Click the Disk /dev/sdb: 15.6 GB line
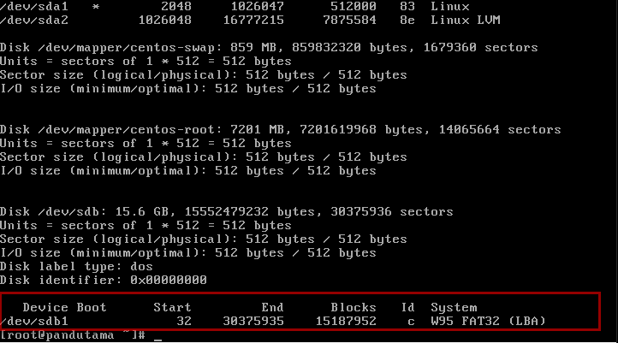Viewport: 618px width, 343px height. point(227,211)
